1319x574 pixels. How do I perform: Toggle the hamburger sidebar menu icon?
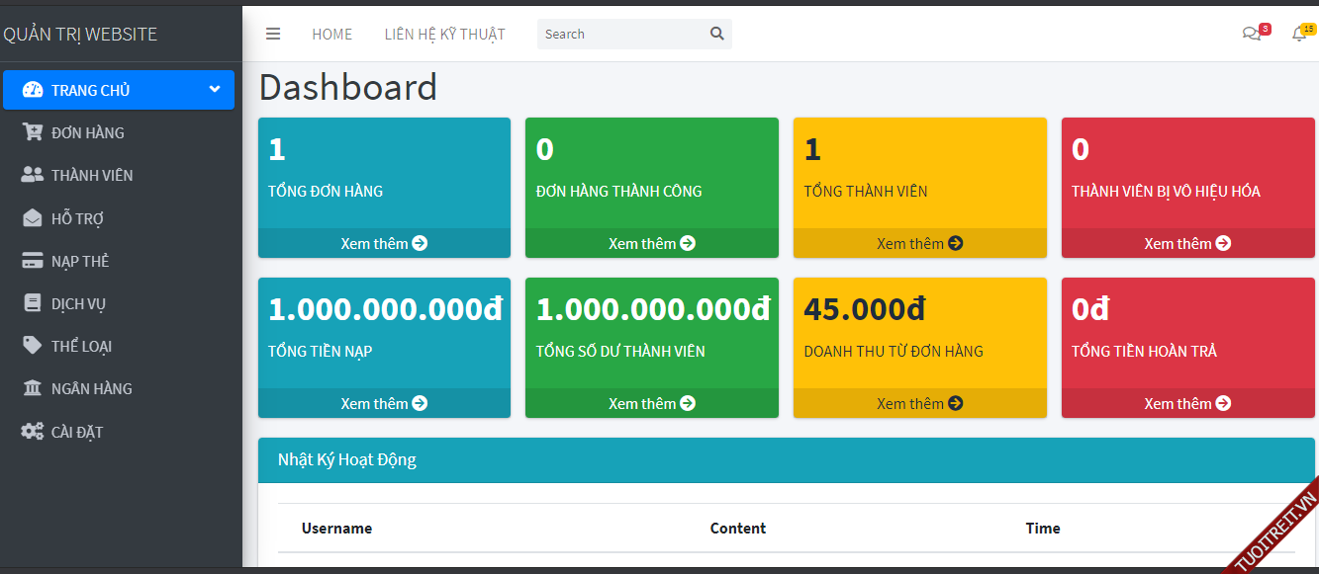point(273,34)
